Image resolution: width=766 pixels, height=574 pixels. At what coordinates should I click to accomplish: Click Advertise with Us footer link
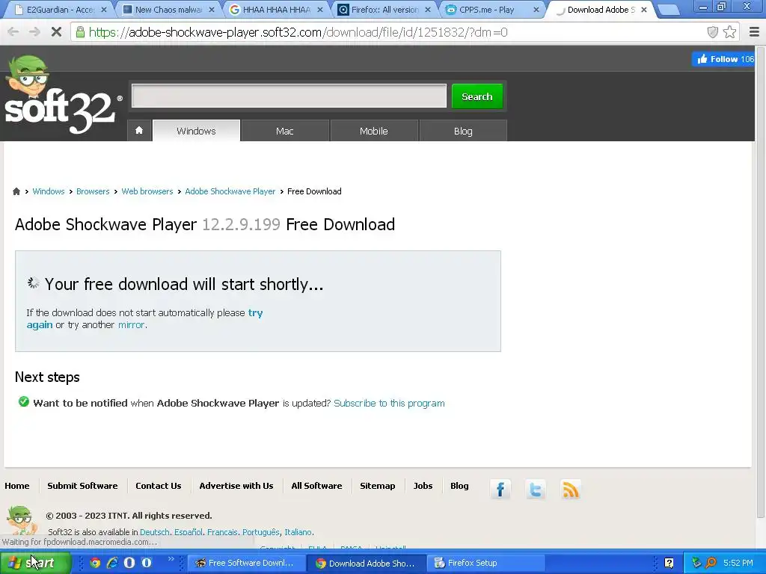point(236,486)
